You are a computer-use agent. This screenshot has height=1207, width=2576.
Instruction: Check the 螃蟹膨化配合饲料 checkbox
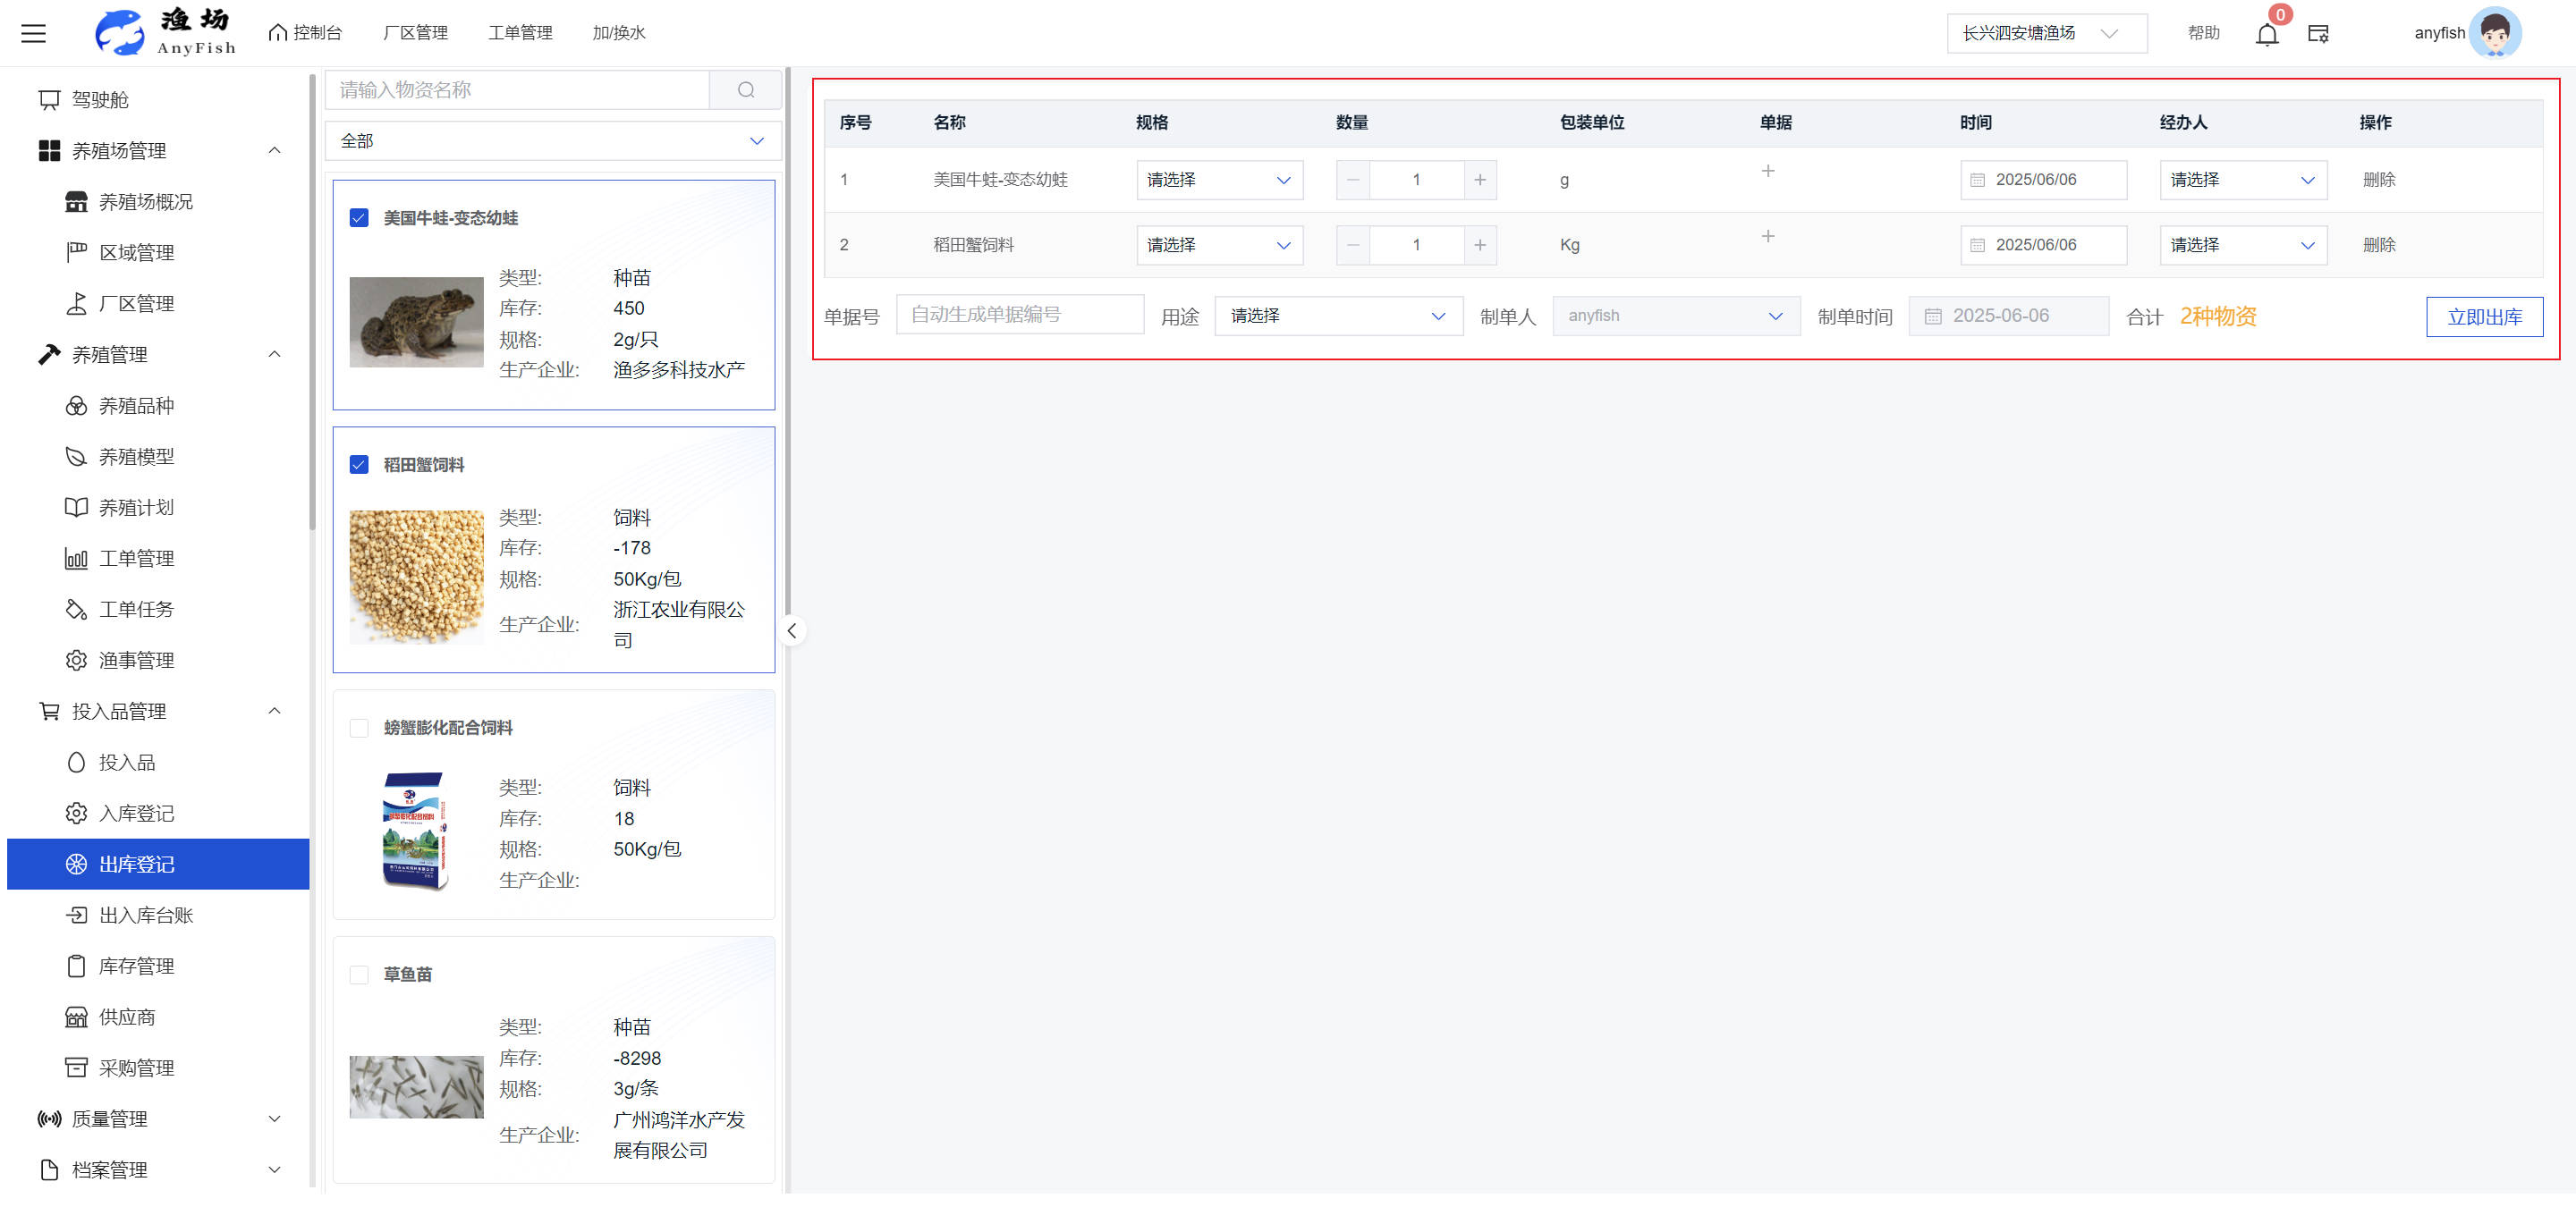point(359,728)
